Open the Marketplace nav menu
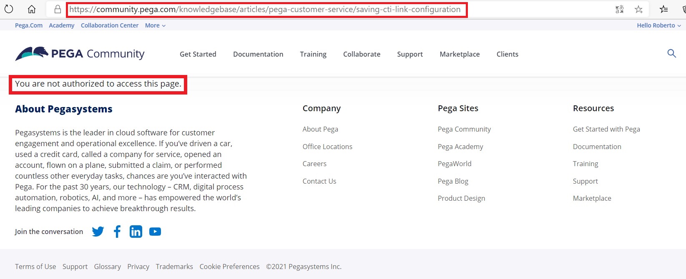Screen dimensions: 686x279 point(460,54)
